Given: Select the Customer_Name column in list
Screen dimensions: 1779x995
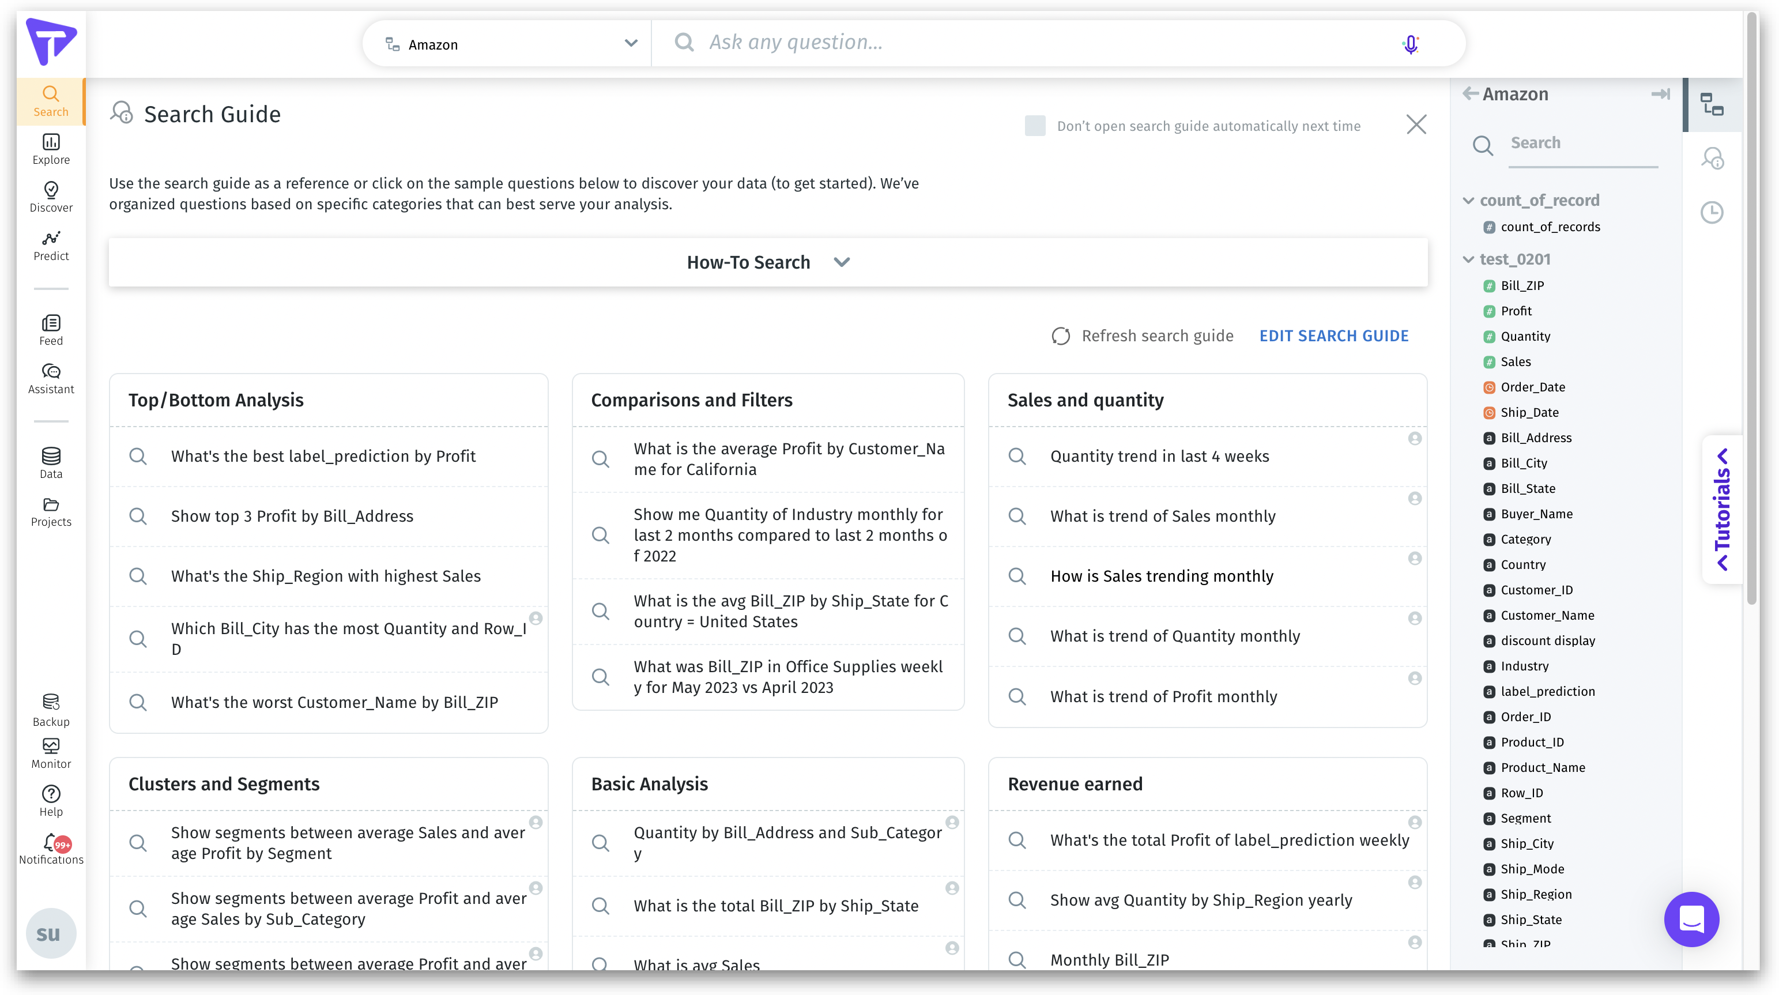Looking at the screenshot, I should 1547,615.
